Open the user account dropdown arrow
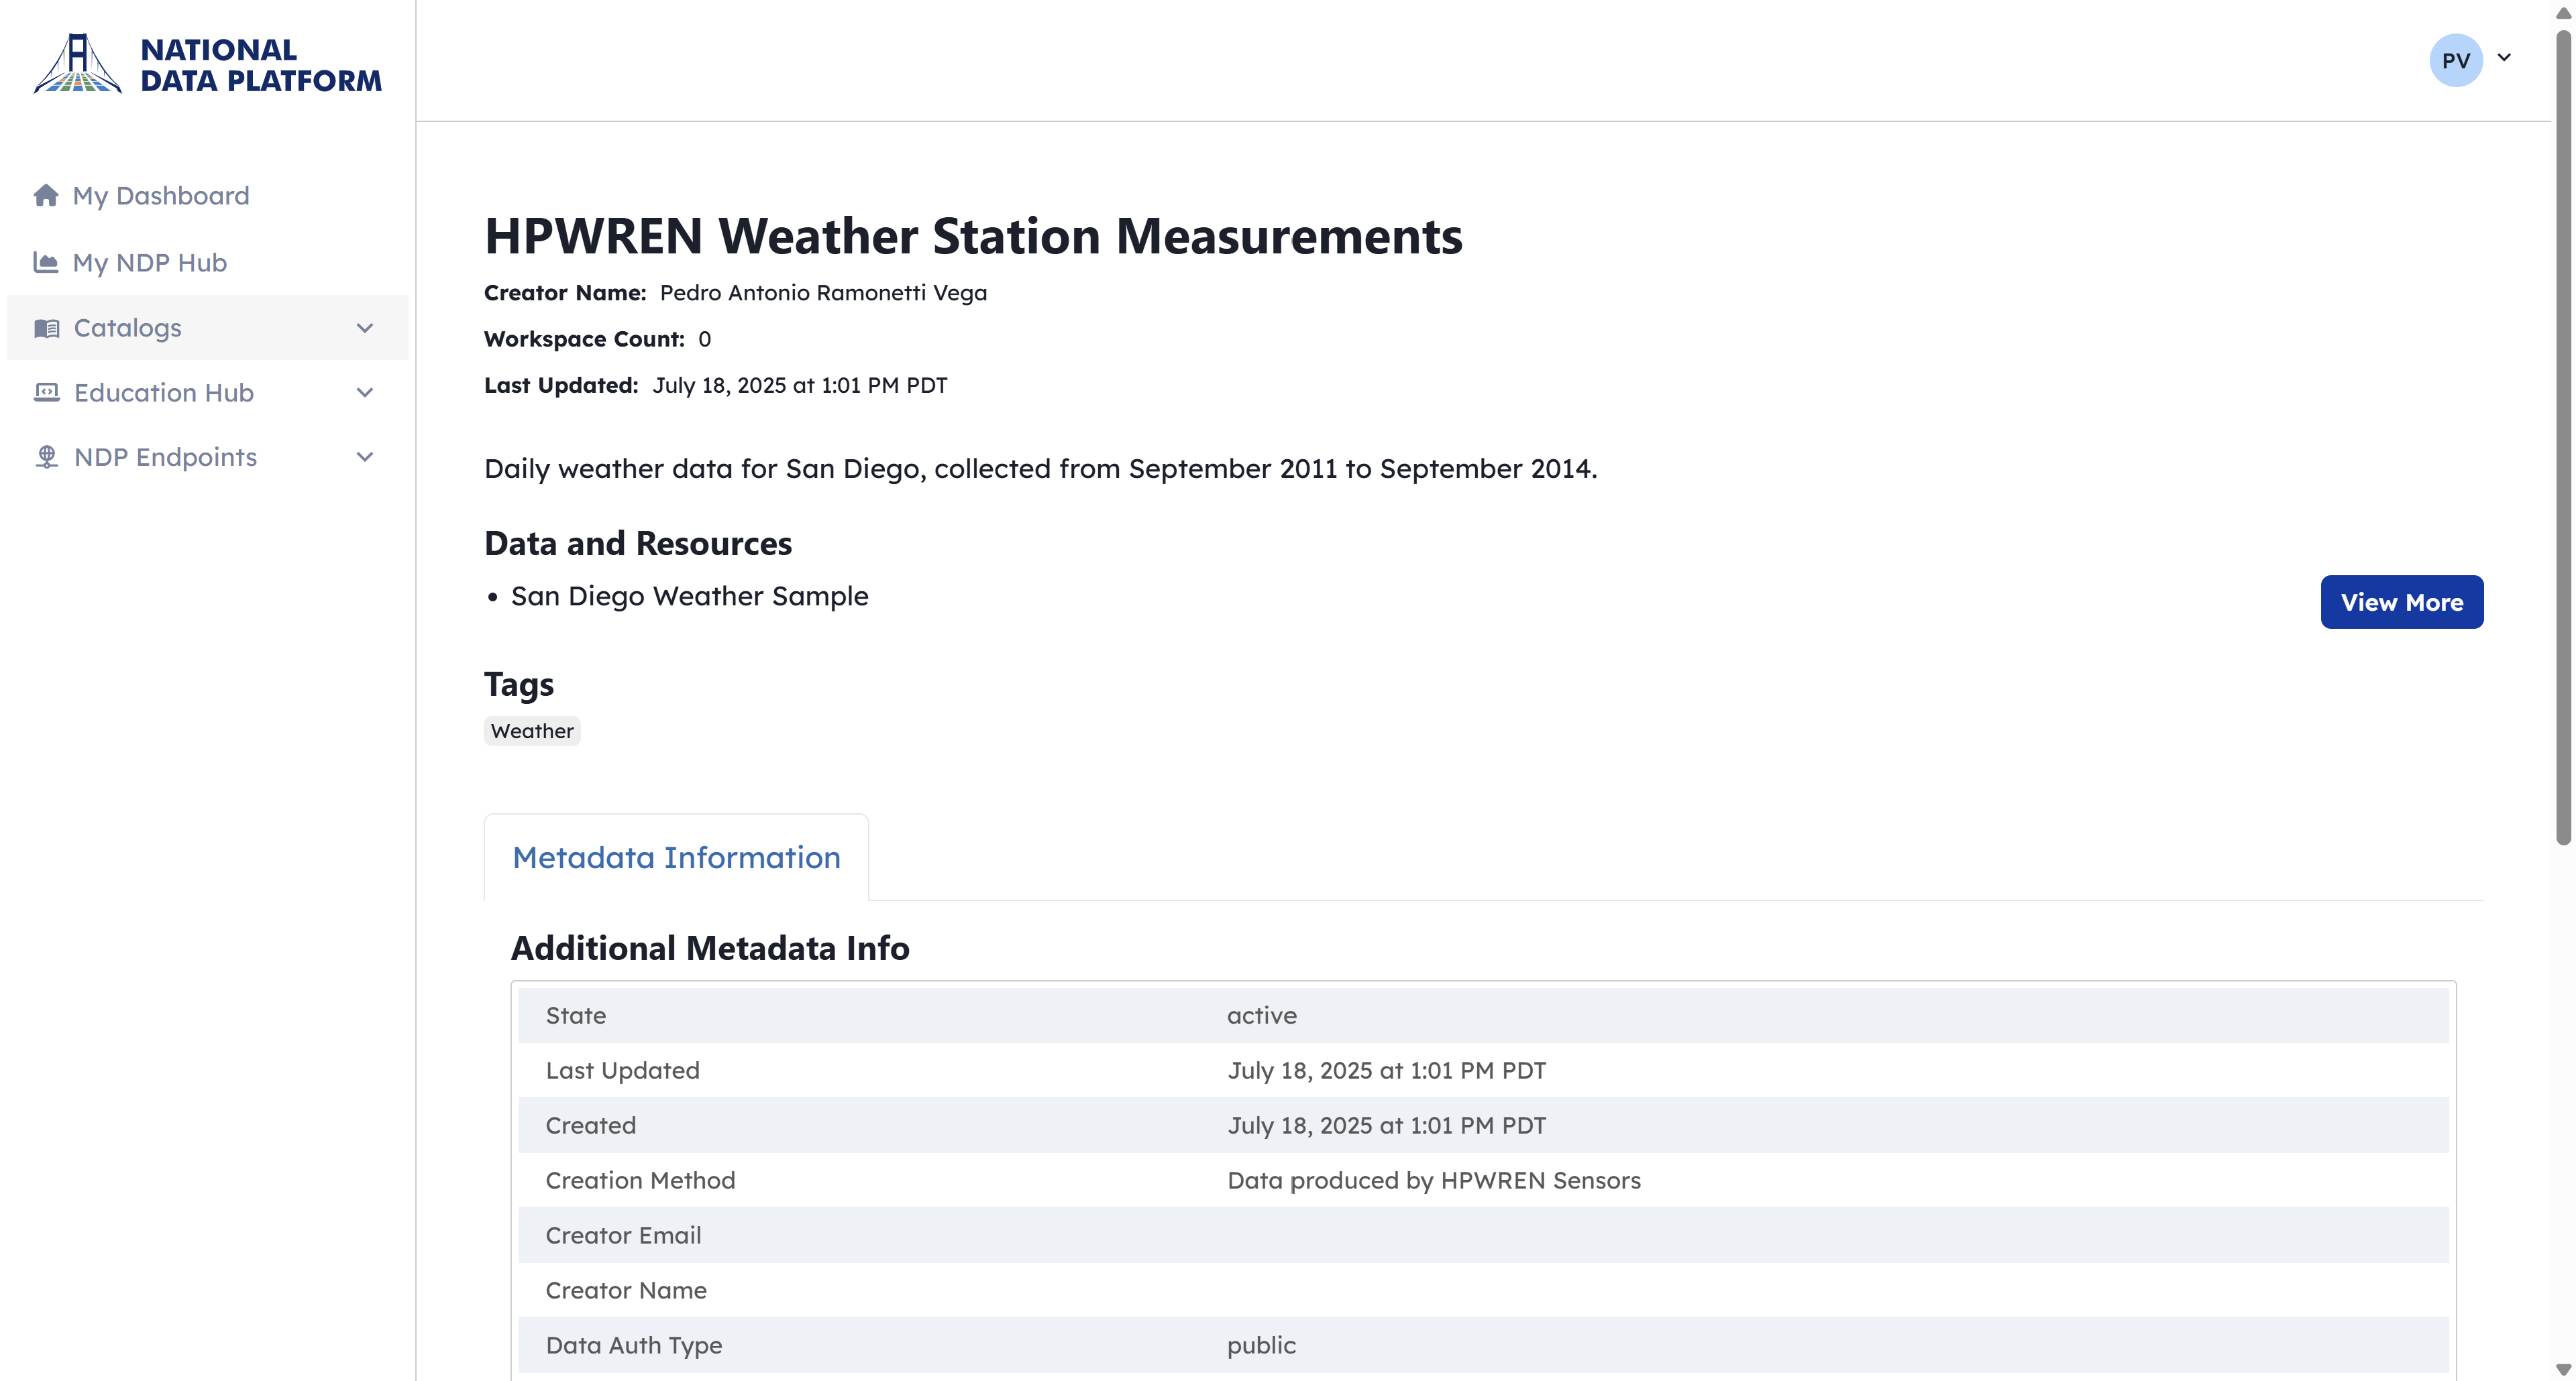 coord(2504,58)
